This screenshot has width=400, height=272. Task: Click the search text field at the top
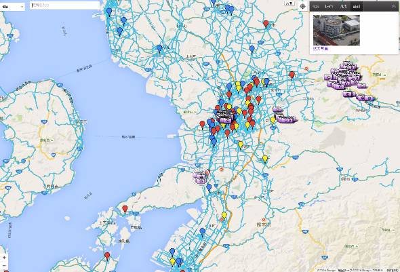click(64, 5)
